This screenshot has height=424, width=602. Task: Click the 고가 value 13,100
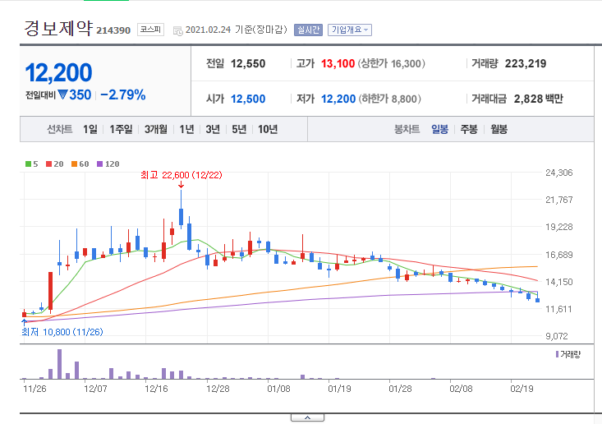click(338, 64)
